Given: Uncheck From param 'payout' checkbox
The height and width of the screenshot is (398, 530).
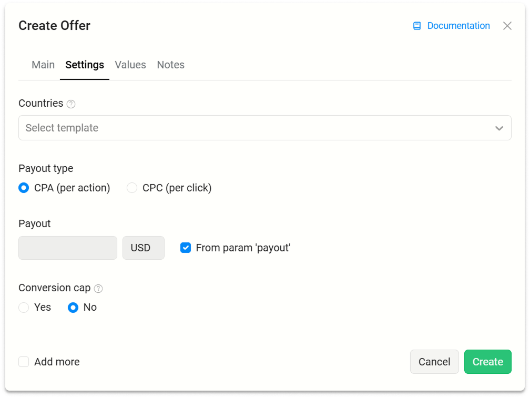Looking at the screenshot, I should point(186,248).
